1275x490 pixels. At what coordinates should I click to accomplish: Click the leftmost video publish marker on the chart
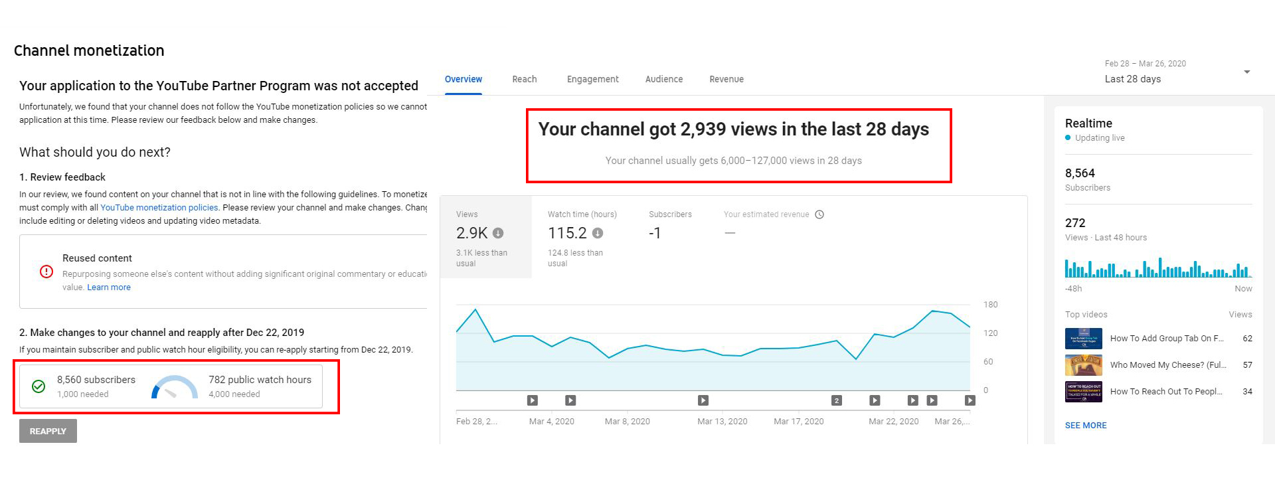[533, 400]
